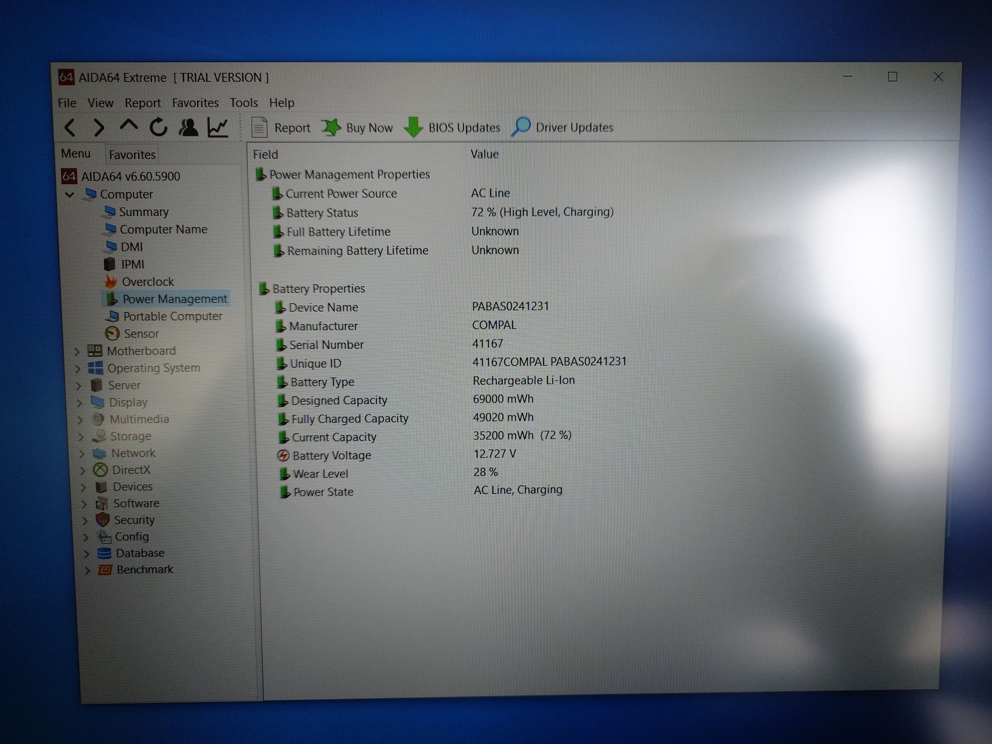Screen dimensions: 992x744
Task: Click the 35200 mWh current capacity value
Action: point(522,435)
